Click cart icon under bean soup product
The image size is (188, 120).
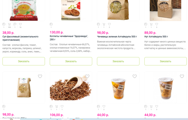(9, 24)
